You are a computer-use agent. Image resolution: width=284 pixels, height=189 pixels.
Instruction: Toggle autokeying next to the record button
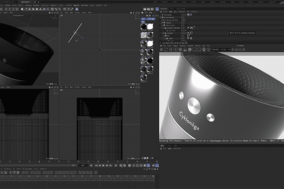click(124, 165)
